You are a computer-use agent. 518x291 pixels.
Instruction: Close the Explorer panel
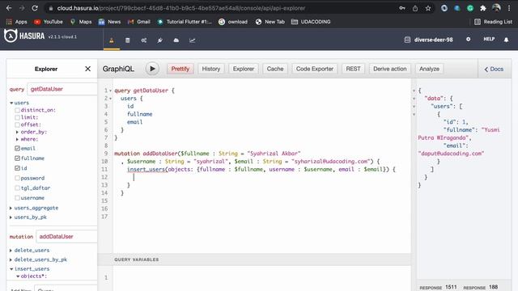pyautogui.click(x=87, y=69)
